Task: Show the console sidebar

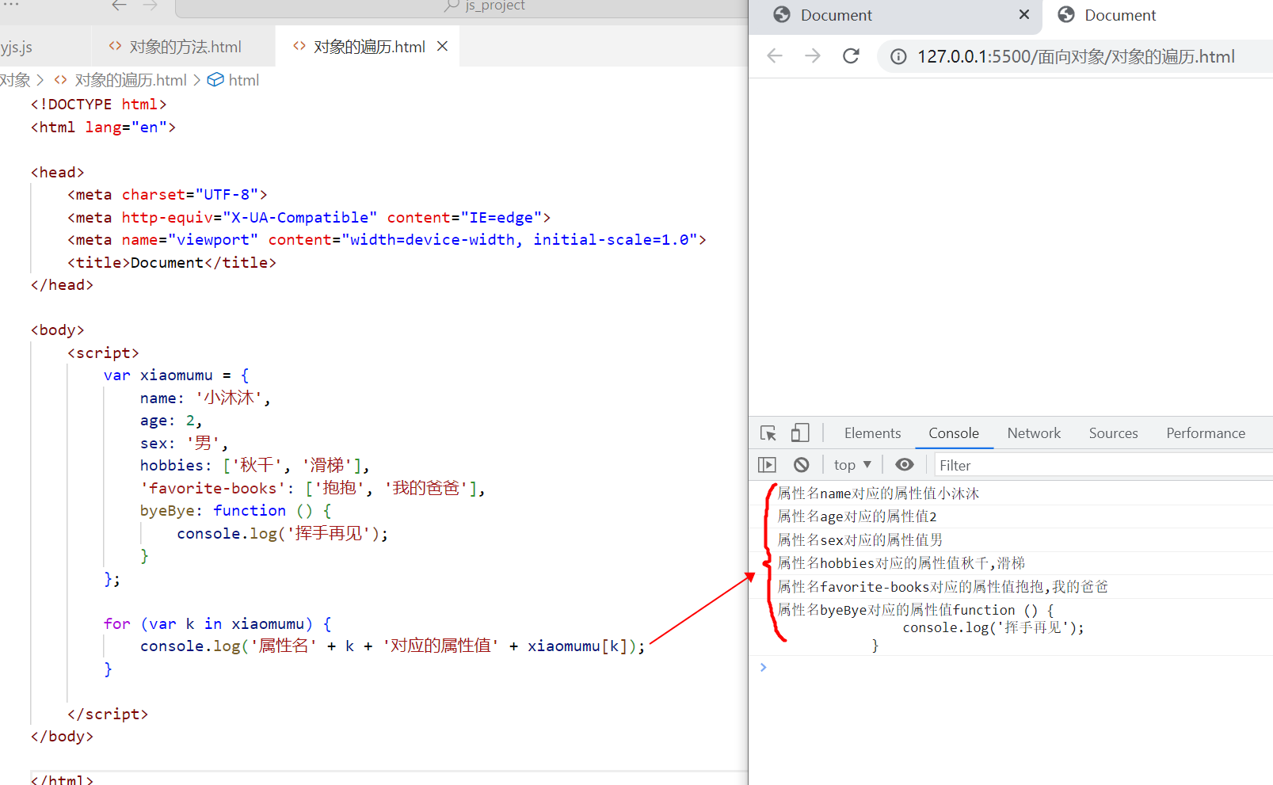Action: pos(767,465)
